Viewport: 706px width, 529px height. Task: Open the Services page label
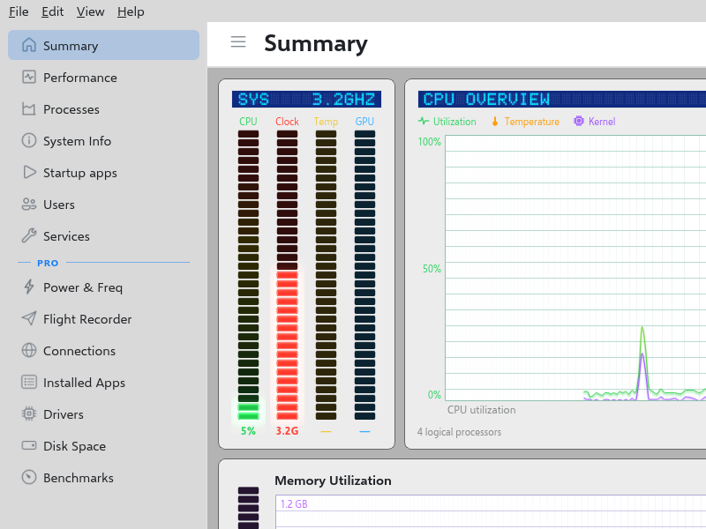[x=66, y=236]
